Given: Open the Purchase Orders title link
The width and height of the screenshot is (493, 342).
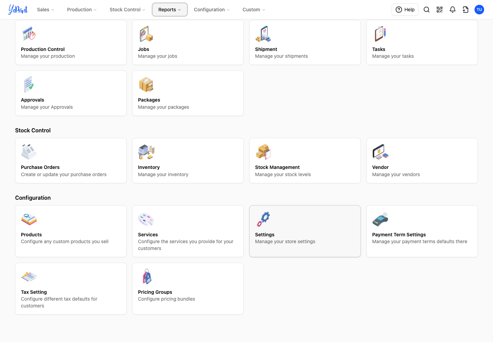Looking at the screenshot, I should (x=40, y=167).
